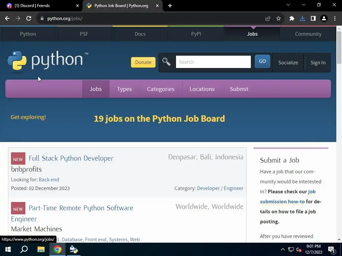342x256 pixels.
Task: Open the network tray icon
Action: click(x=291, y=249)
